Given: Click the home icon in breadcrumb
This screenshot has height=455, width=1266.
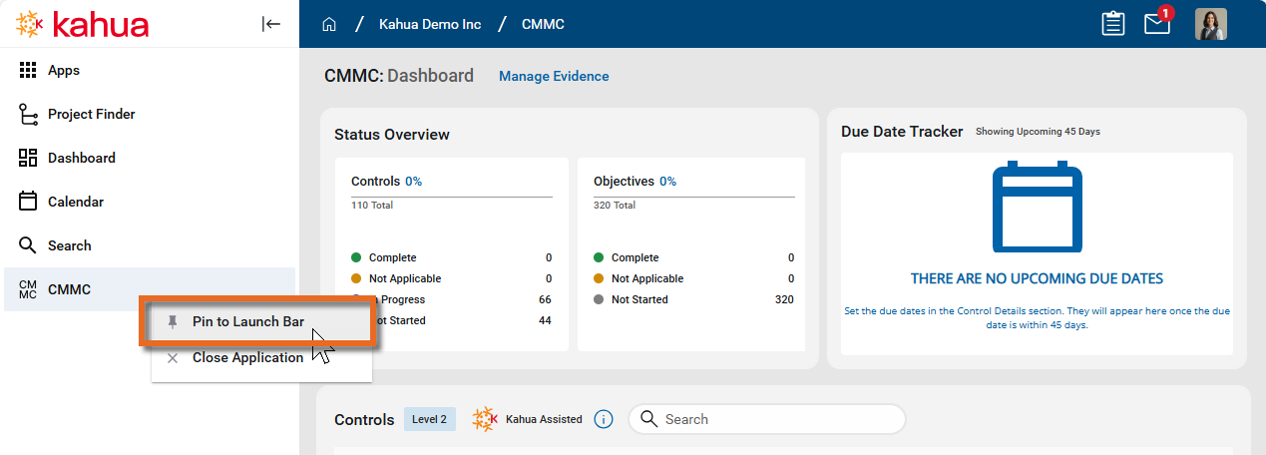Looking at the screenshot, I should click(x=329, y=24).
